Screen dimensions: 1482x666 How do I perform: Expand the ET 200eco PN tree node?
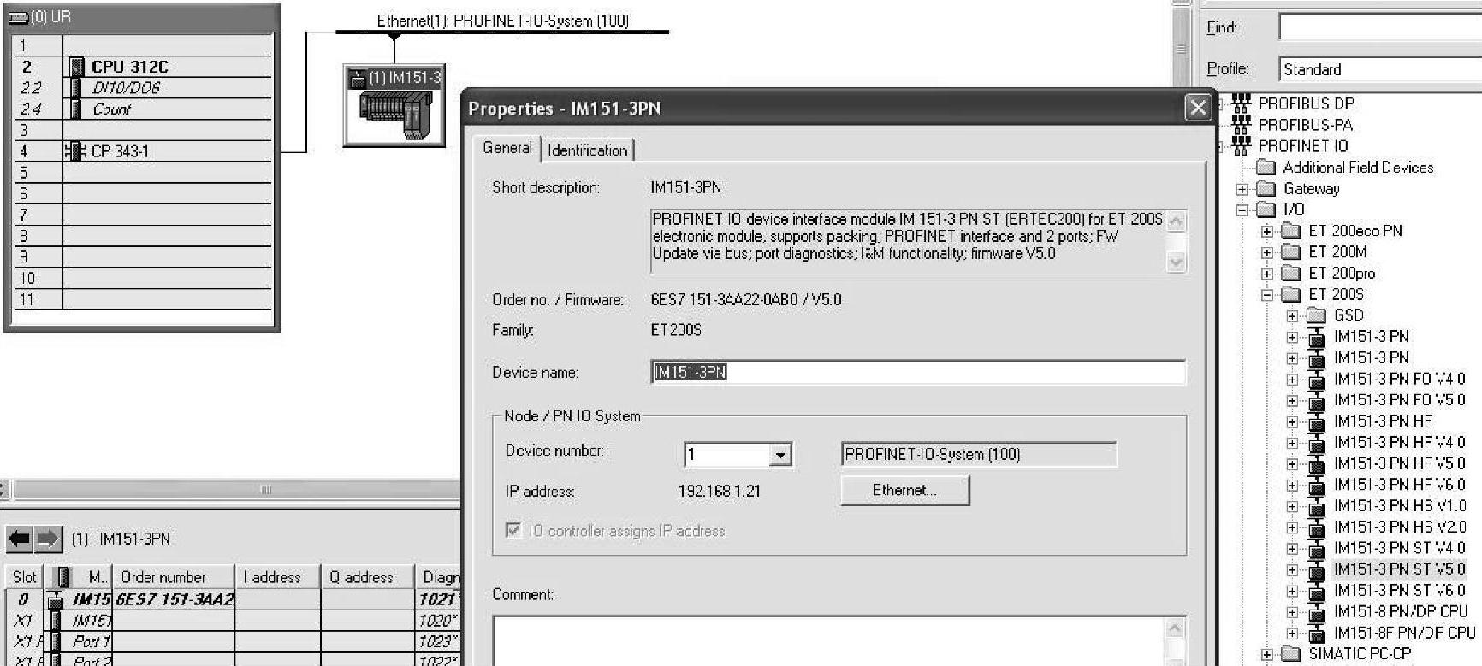click(x=1267, y=231)
